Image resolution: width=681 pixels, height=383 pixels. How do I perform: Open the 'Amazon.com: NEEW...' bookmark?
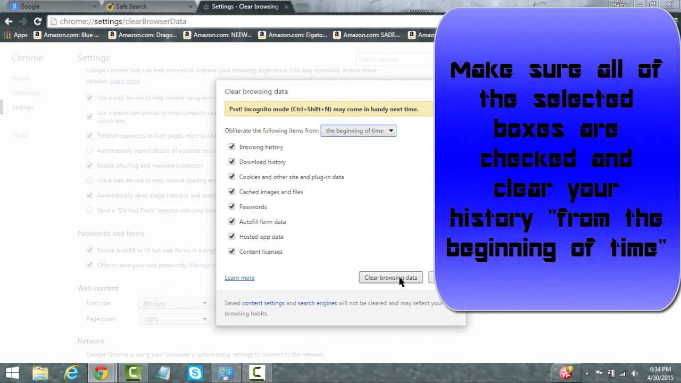click(218, 35)
